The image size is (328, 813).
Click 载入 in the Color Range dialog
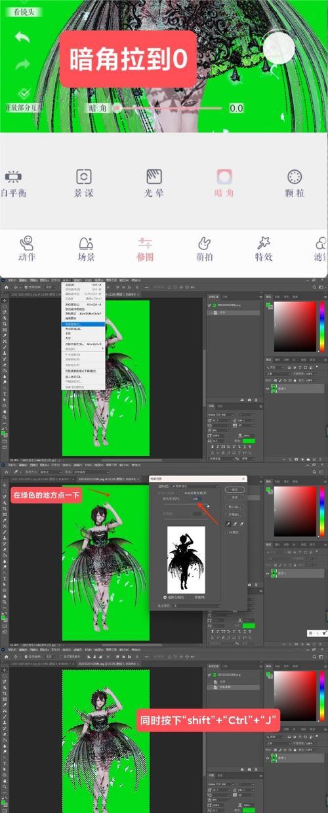pyautogui.click(x=235, y=506)
